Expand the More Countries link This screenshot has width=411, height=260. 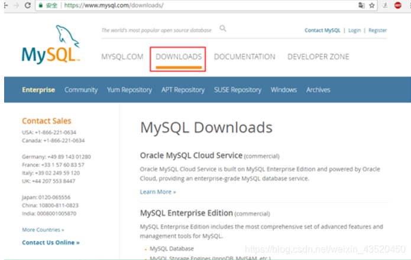point(43,229)
